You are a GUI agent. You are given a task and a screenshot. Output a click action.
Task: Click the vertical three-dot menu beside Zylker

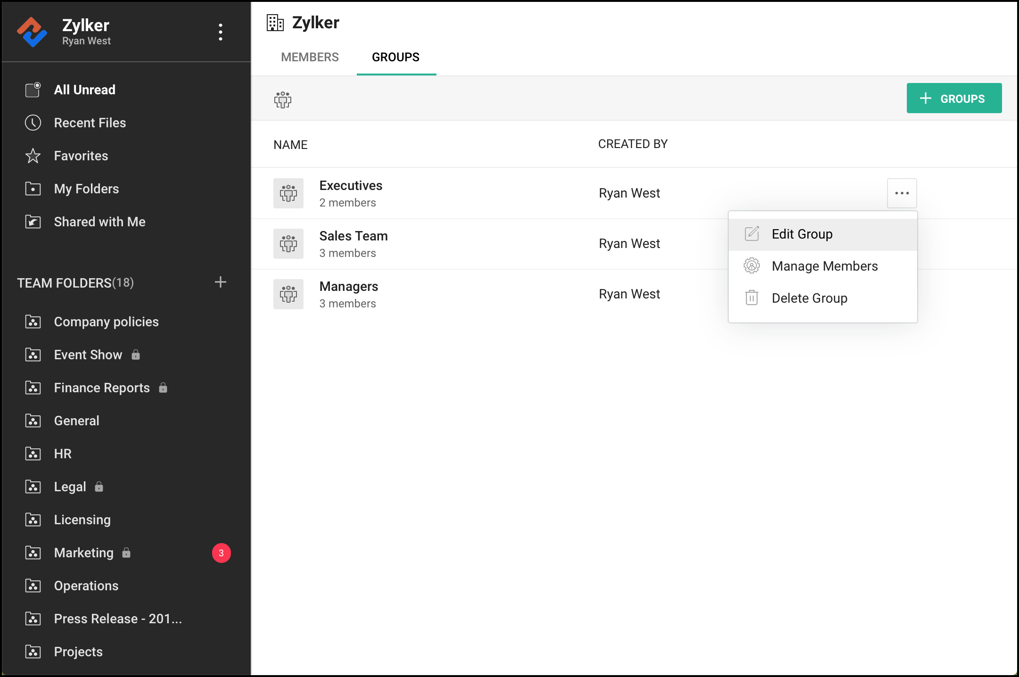[x=220, y=32]
